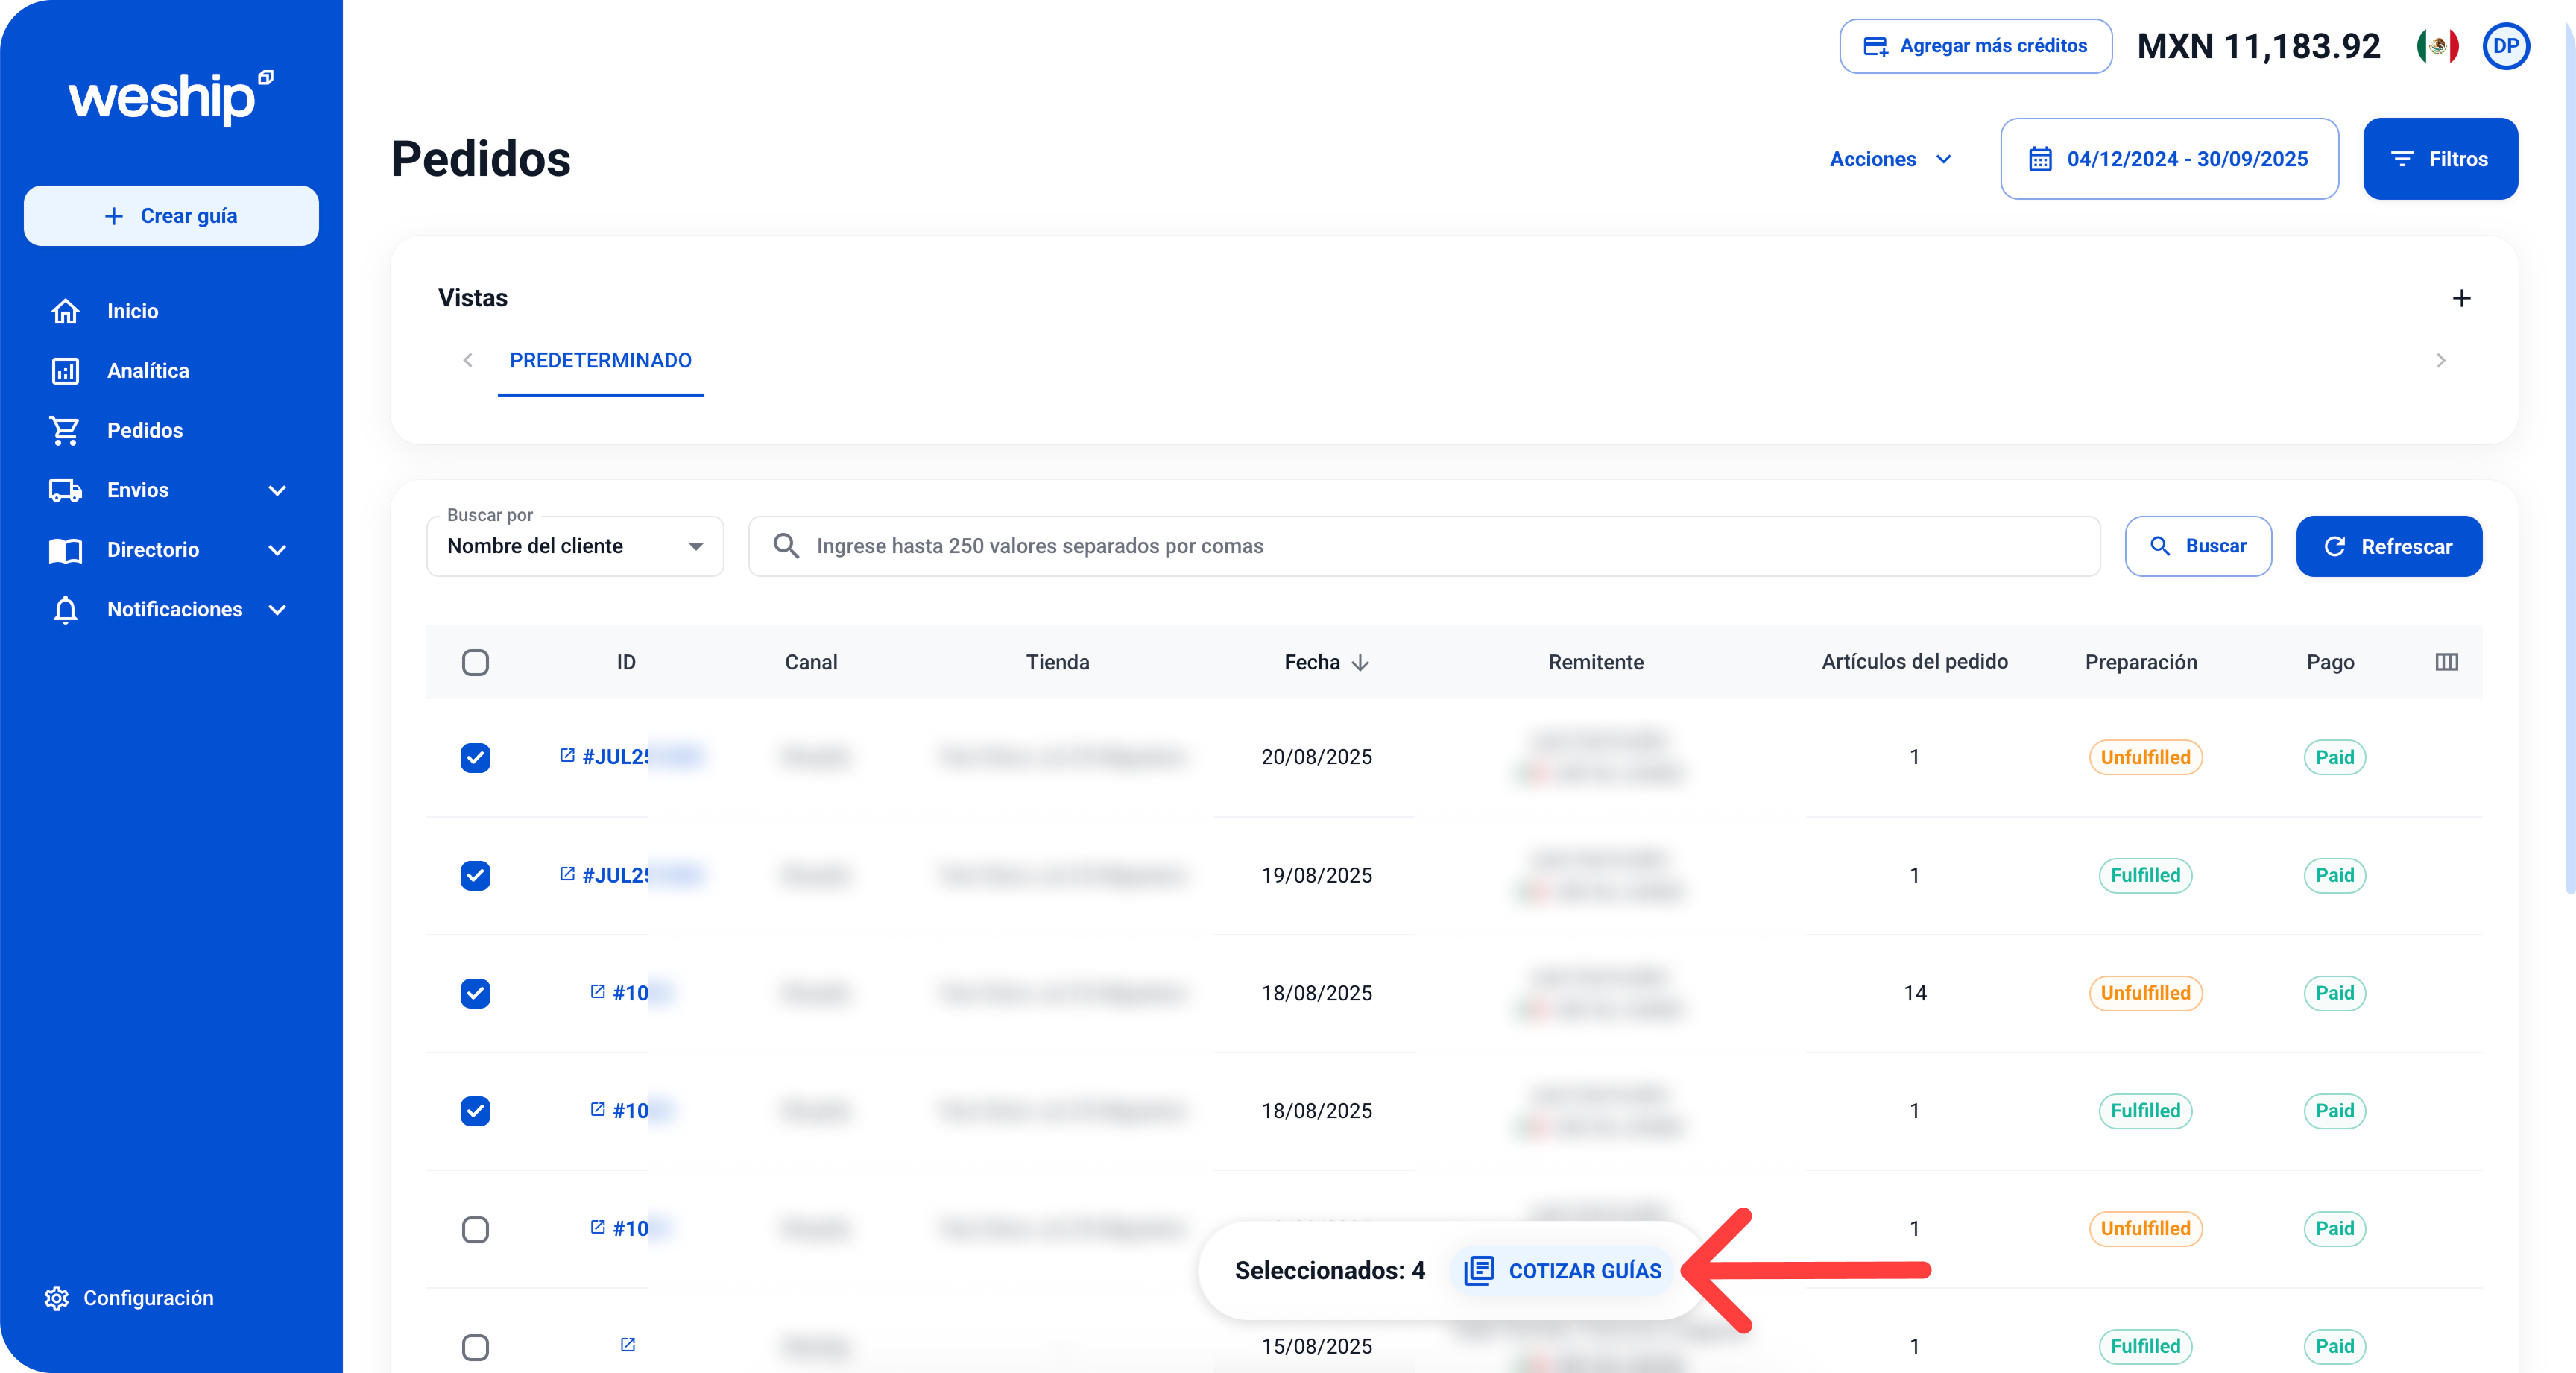Check the unselected order with 1 article Unfulfilled

point(475,1229)
